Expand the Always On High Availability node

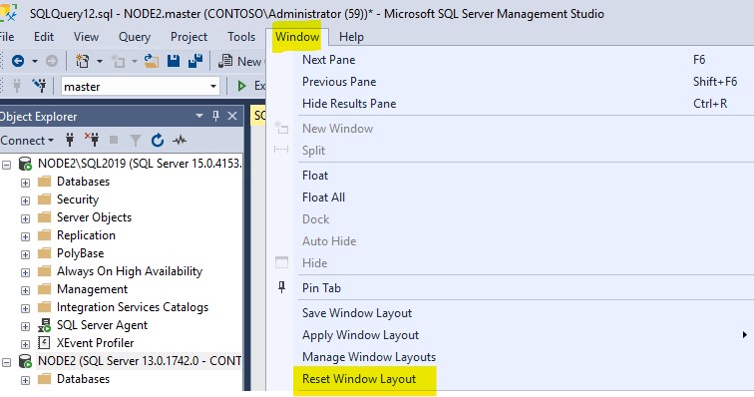coord(25,272)
